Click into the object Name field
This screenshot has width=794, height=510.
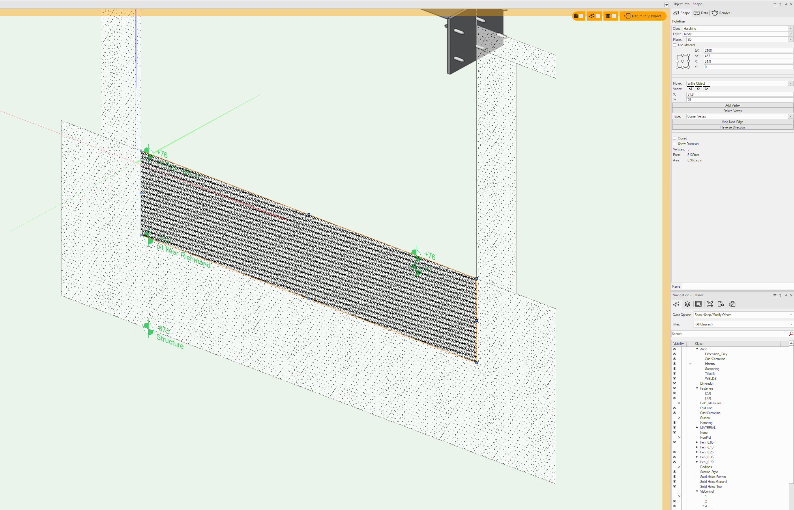pyautogui.click(x=737, y=286)
